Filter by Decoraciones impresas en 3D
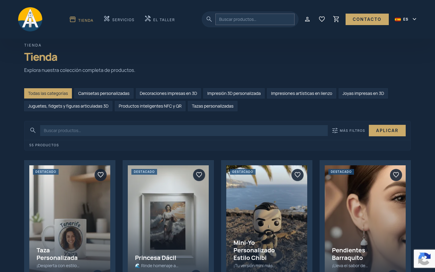This screenshot has width=435, height=272. 168,93
